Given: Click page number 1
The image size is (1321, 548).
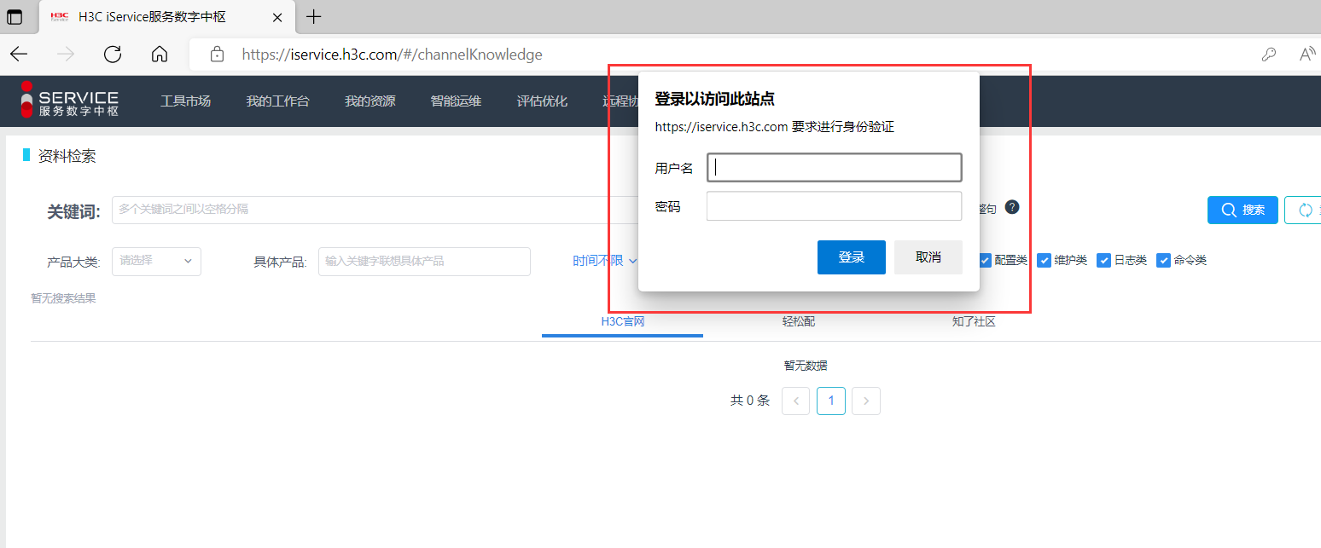Looking at the screenshot, I should click(x=831, y=401).
